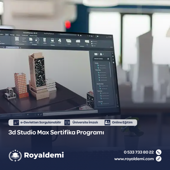Open the dropdown arrow beside the file name
Screen dimensions: 170x170
tap(58, 34)
